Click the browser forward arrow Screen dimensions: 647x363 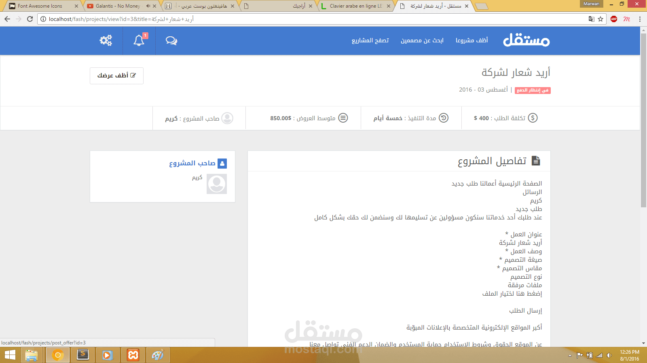pos(19,19)
